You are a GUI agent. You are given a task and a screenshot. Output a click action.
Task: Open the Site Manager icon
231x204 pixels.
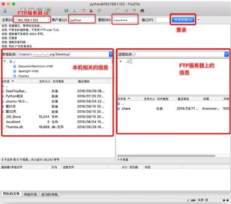[x=5, y=11]
